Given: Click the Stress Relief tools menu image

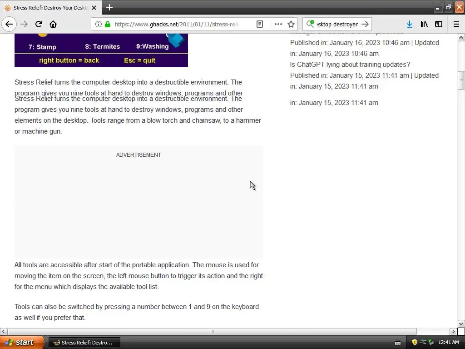Looking at the screenshot, I should tap(101, 50).
